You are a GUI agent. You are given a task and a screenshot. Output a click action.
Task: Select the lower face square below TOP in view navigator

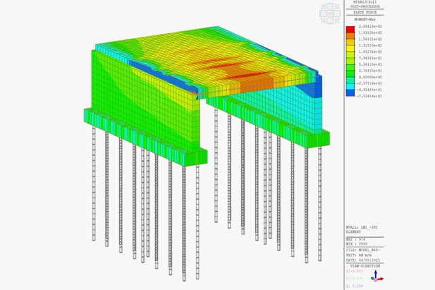(x=330, y=20)
